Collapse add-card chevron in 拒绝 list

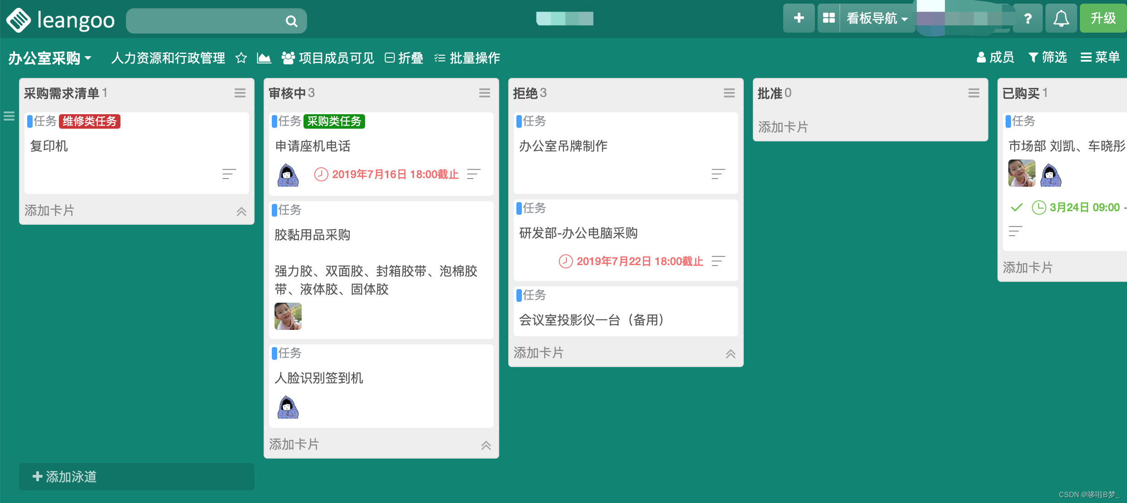[730, 353]
